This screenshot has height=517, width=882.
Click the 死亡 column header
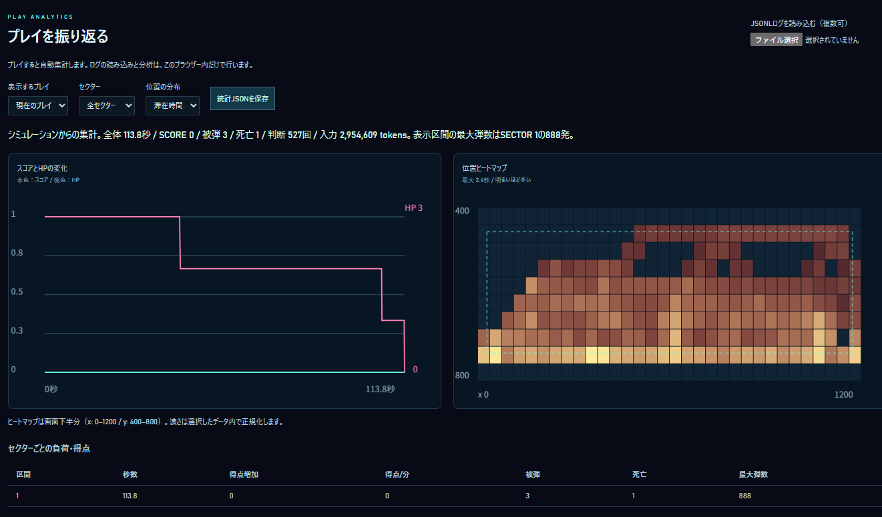tap(639, 474)
